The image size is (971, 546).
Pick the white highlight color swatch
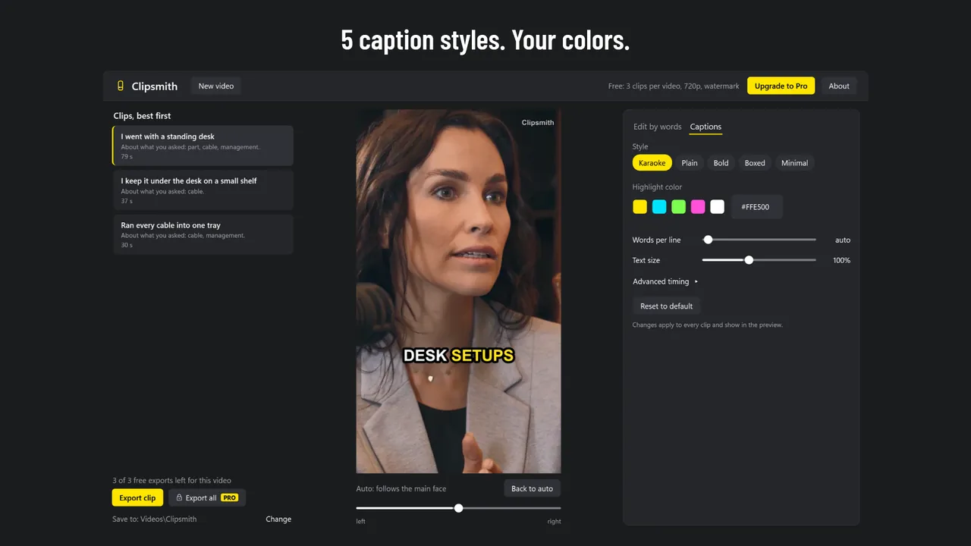tap(718, 207)
